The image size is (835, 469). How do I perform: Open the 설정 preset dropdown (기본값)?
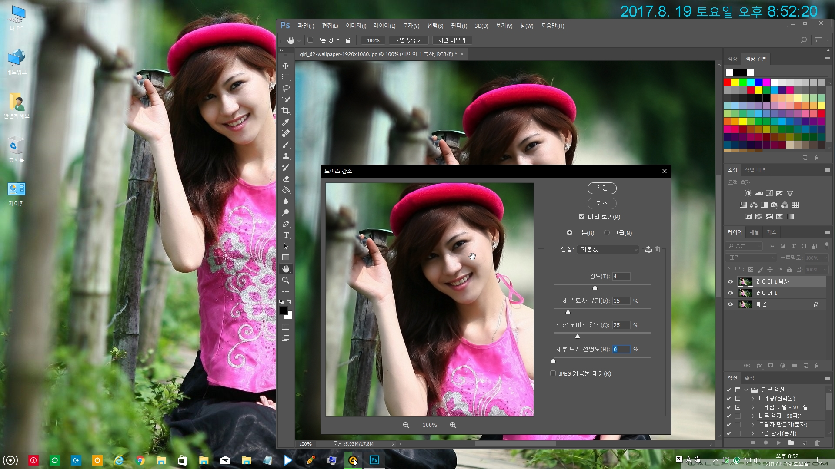click(608, 249)
